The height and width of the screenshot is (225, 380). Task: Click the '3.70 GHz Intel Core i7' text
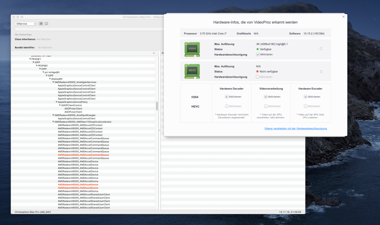(213, 34)
